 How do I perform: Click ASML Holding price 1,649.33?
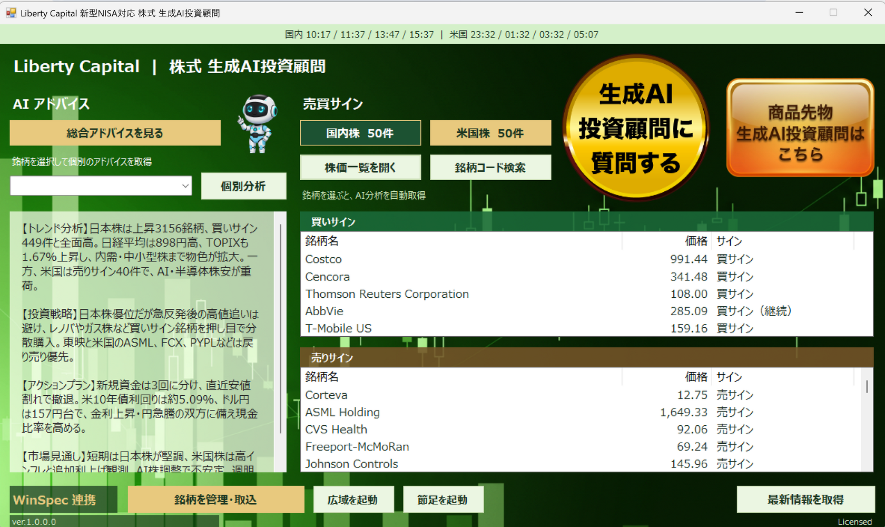684,412
